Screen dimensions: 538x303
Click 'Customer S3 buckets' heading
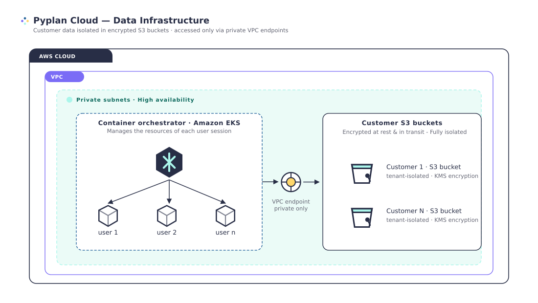point(402,123)
